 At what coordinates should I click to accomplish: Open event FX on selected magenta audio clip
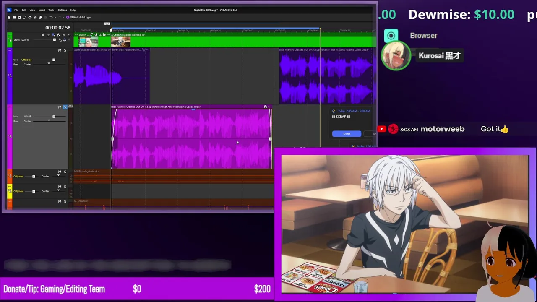click(x=265, y=107)
